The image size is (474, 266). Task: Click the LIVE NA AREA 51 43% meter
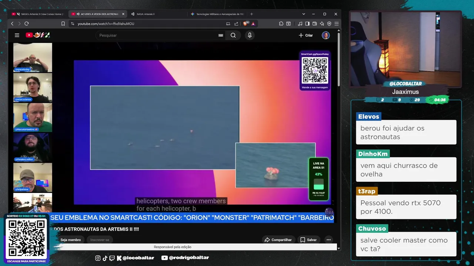(x=319, y=179)
